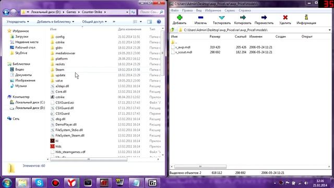The height and width of the screenshot is (188, 334).
Task: Click the Копировать (Copy) icon in 7-Zip
Action: pos(243,17)
